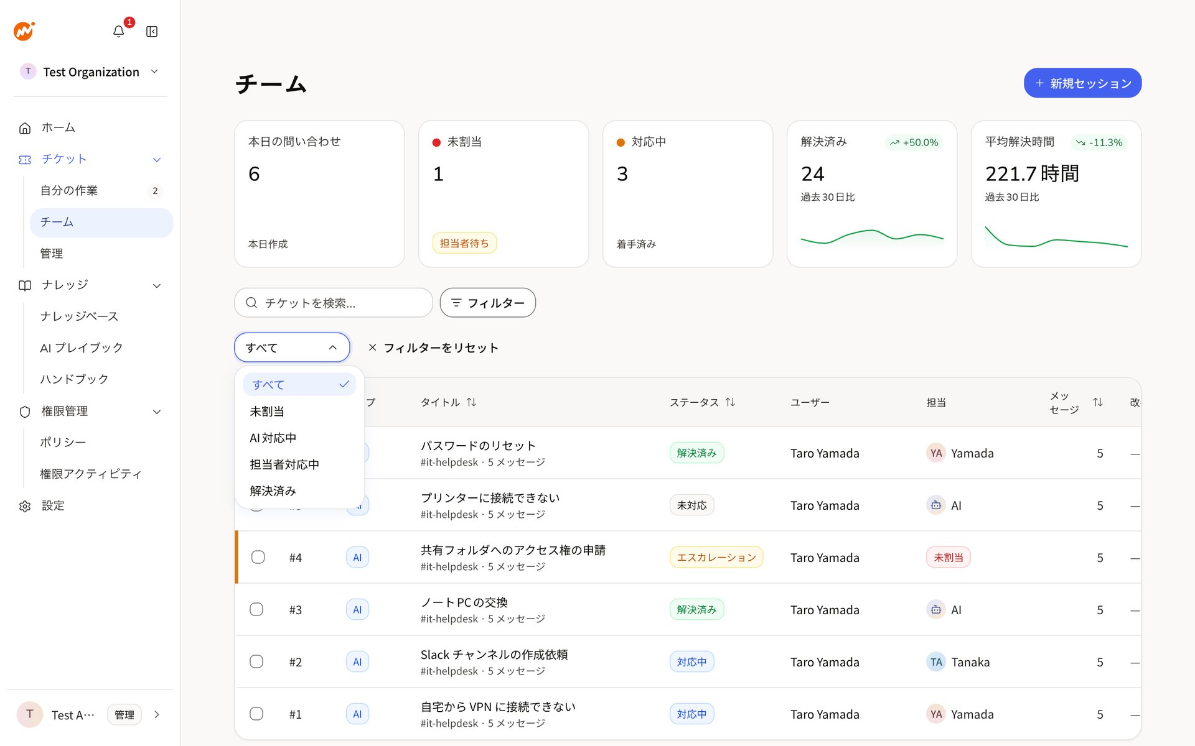The image size is (1195, 746).
Task: Open ナレッジベース in sidebar
Action: click(x=101, y=316)
